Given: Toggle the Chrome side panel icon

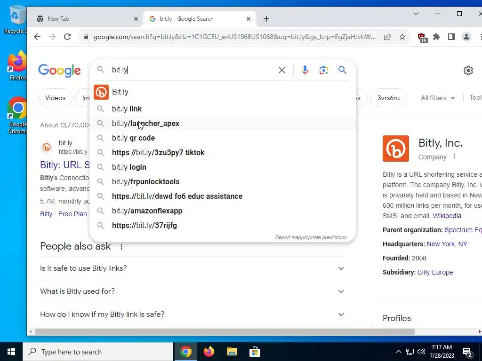Looking at the screenshot, I should click(x=451, y=37).
